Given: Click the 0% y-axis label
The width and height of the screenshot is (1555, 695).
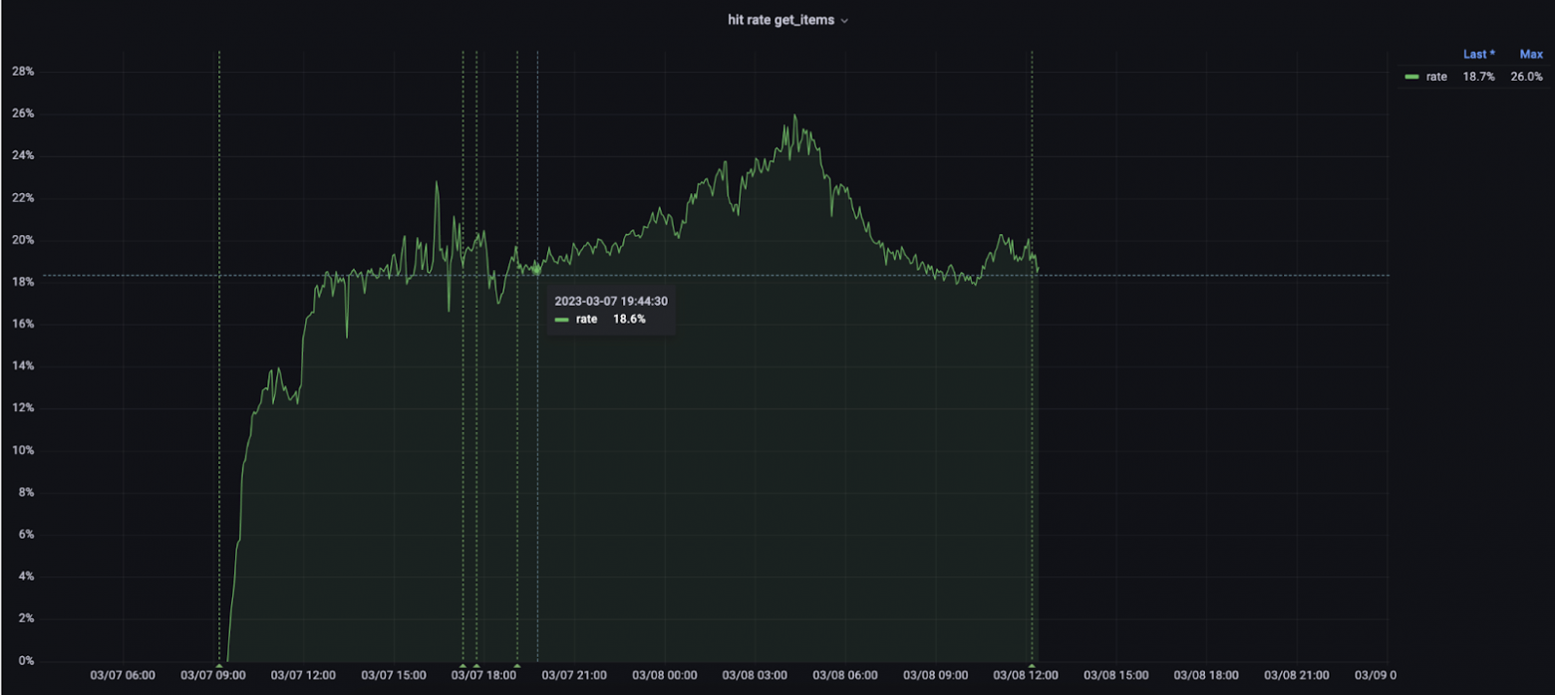Looking at the screenshot, I should pos(27,660).
